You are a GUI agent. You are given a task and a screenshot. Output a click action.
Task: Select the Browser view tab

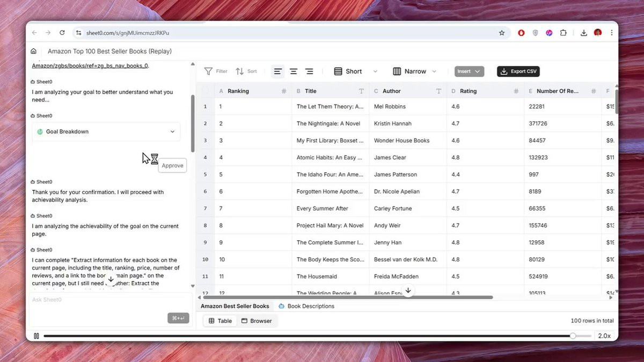tap(257, 321)
